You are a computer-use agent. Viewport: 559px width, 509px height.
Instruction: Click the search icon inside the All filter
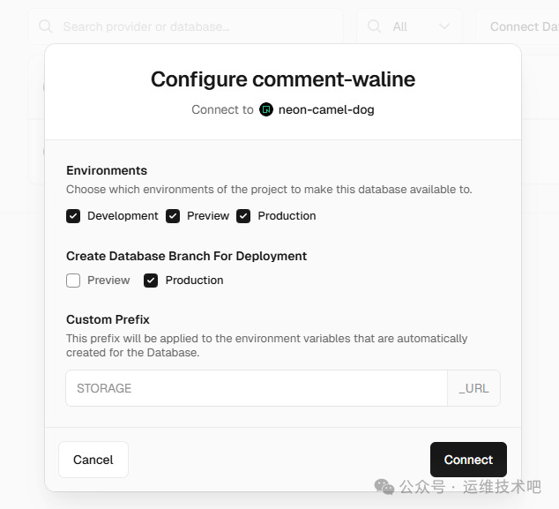(x=375, y=26)
